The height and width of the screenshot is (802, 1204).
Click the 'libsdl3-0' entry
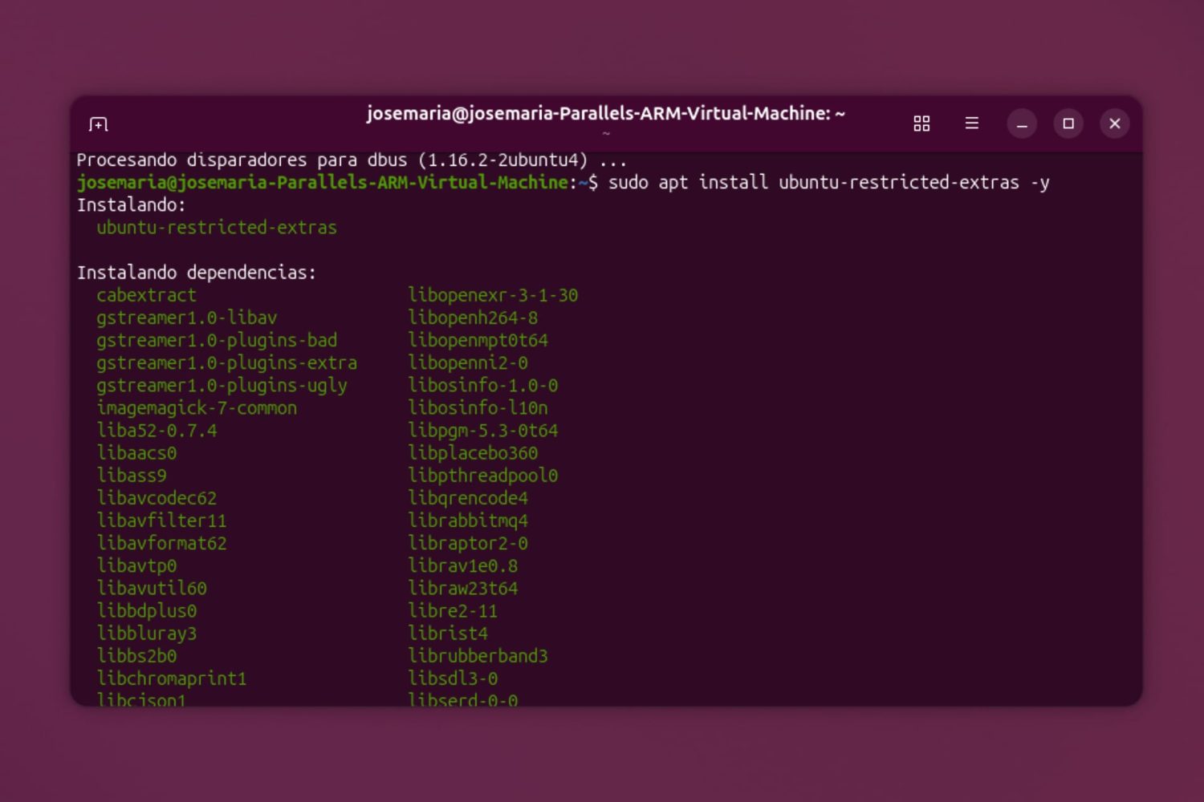453,678
